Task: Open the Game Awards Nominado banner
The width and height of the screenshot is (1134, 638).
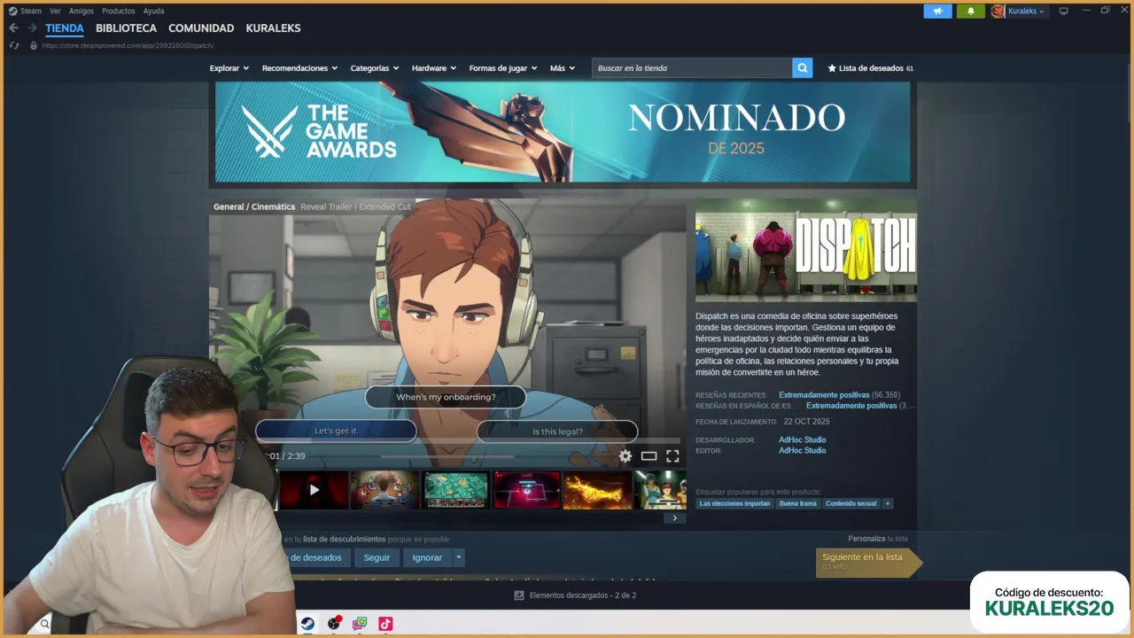Action: 563,131
